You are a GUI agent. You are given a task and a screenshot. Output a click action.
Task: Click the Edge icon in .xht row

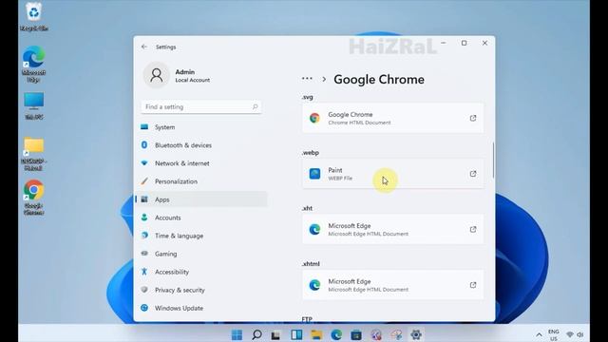coord(314,230)
